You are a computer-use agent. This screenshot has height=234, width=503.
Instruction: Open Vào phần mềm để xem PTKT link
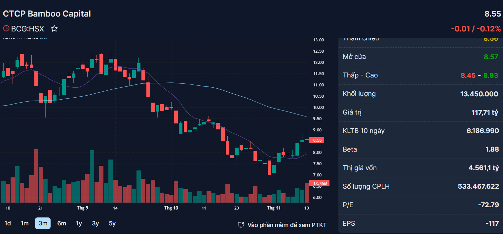287,225
